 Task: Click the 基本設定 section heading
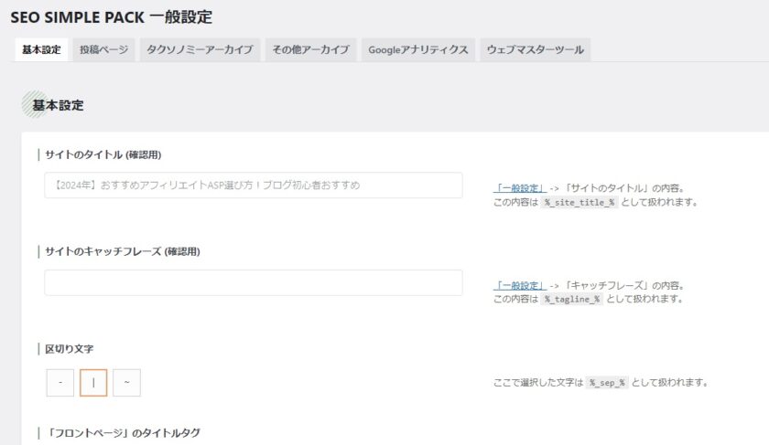coord(58,105)
